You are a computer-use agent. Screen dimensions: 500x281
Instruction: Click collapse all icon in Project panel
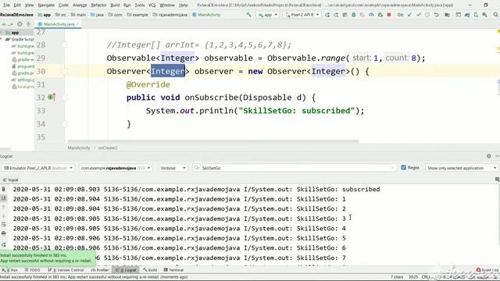[x=28, y=24]
